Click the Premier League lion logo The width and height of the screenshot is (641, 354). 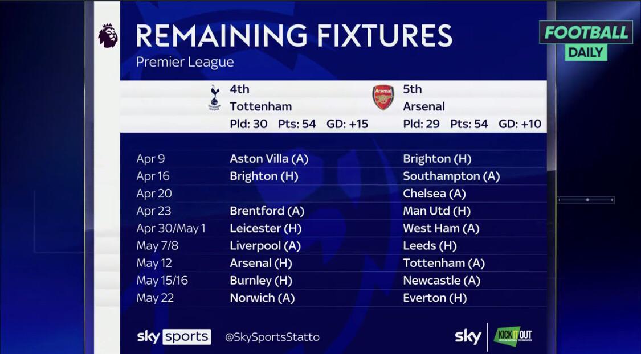coord(108,36)
